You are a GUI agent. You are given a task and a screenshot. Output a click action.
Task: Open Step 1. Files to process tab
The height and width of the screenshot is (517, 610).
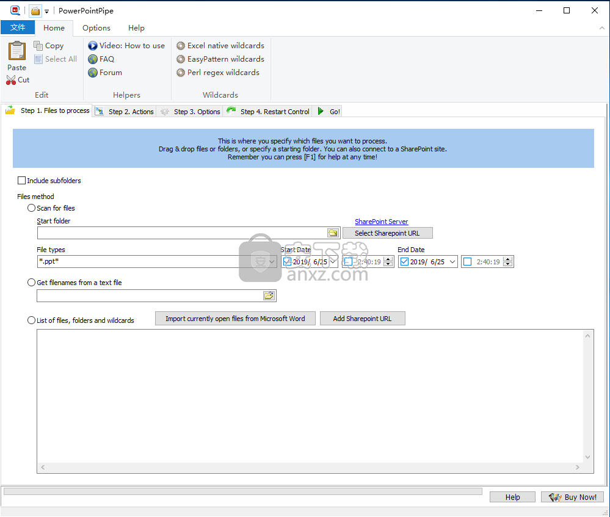tap(47, 110)
